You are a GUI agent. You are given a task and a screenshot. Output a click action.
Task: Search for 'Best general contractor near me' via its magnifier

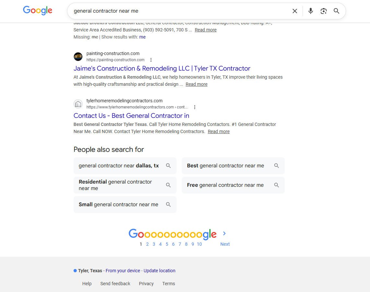pyautogui.click(x=276, y=165)
